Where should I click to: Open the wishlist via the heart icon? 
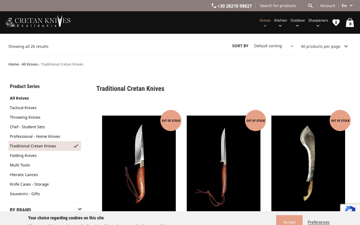click(336, 22)
